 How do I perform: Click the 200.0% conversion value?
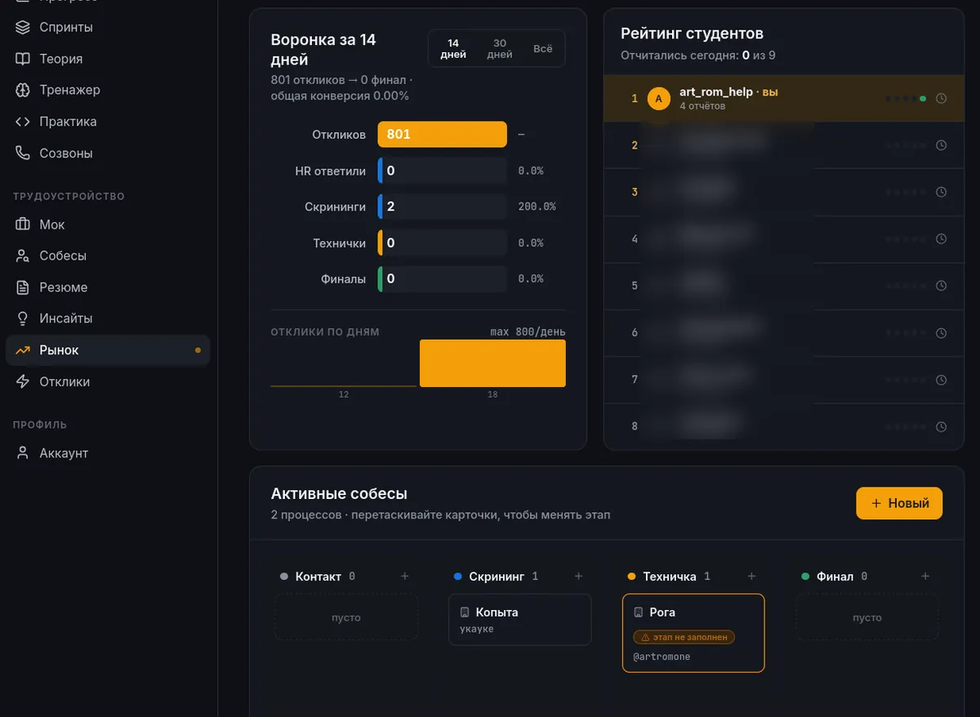[537, 207]
